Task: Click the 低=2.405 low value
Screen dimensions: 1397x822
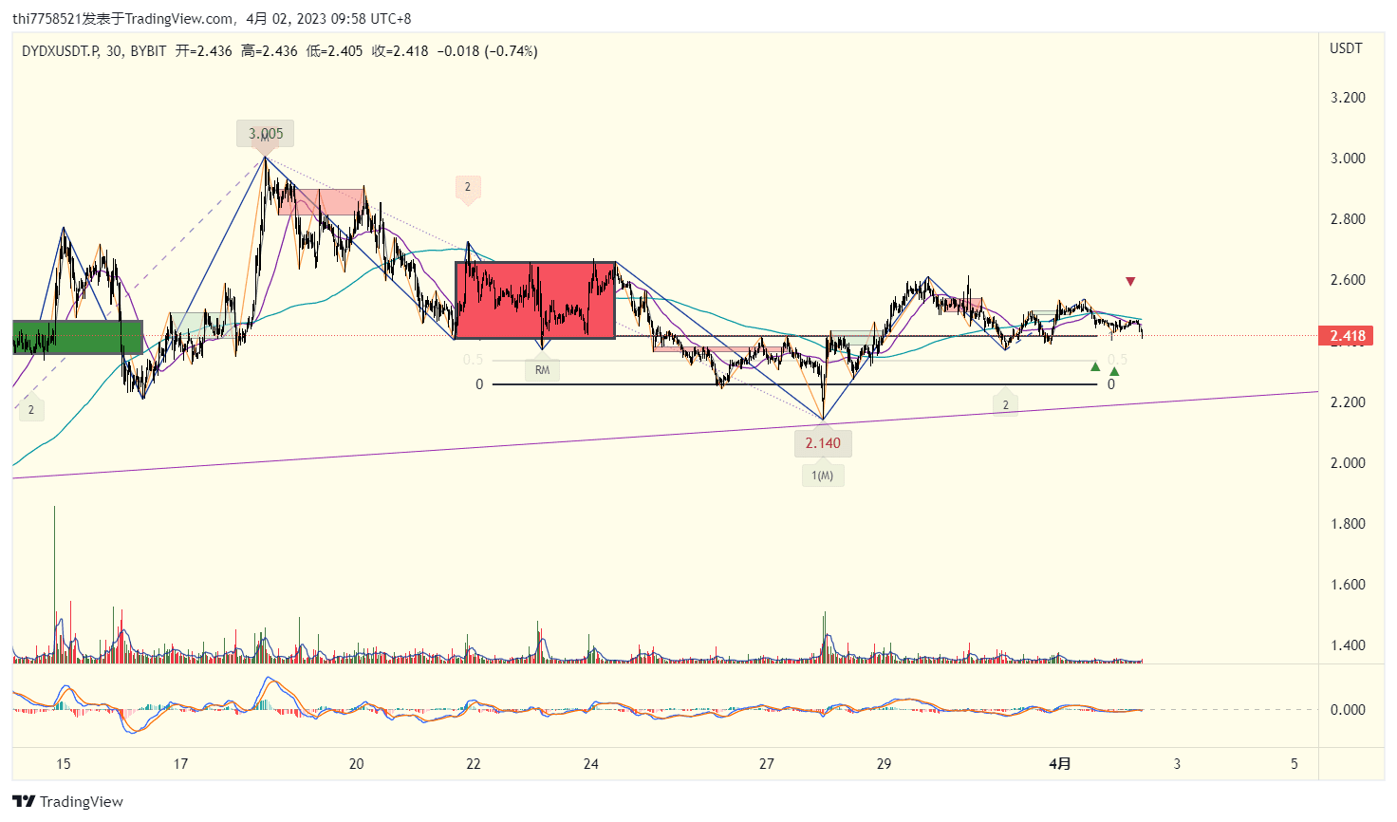Action: point(334,51)
